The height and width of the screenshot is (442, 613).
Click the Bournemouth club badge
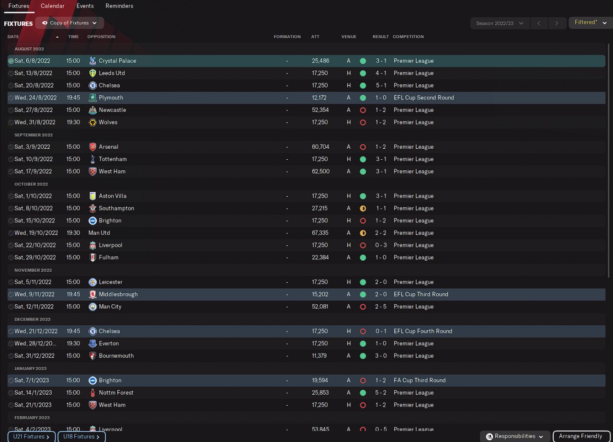click(x=92, y=356)
